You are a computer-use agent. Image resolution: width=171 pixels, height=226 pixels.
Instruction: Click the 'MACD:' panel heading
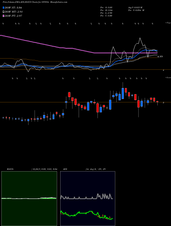point(10,169)
